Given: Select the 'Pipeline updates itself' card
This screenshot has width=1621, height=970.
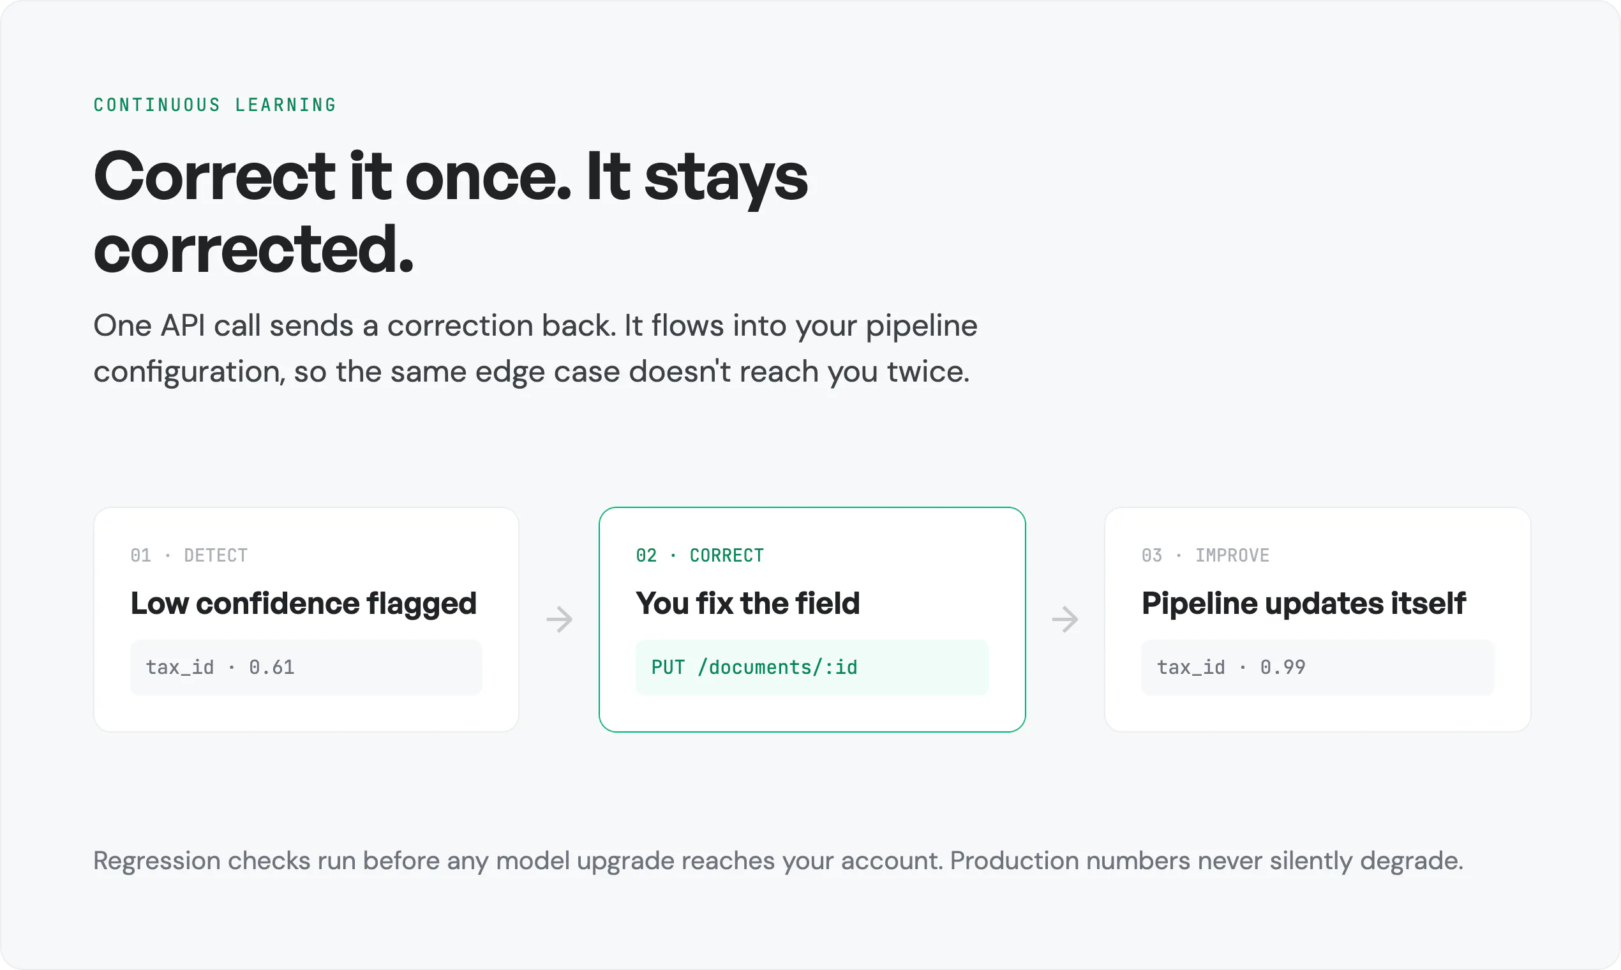Looking at the screenshot, I should tap(1317, 620).
